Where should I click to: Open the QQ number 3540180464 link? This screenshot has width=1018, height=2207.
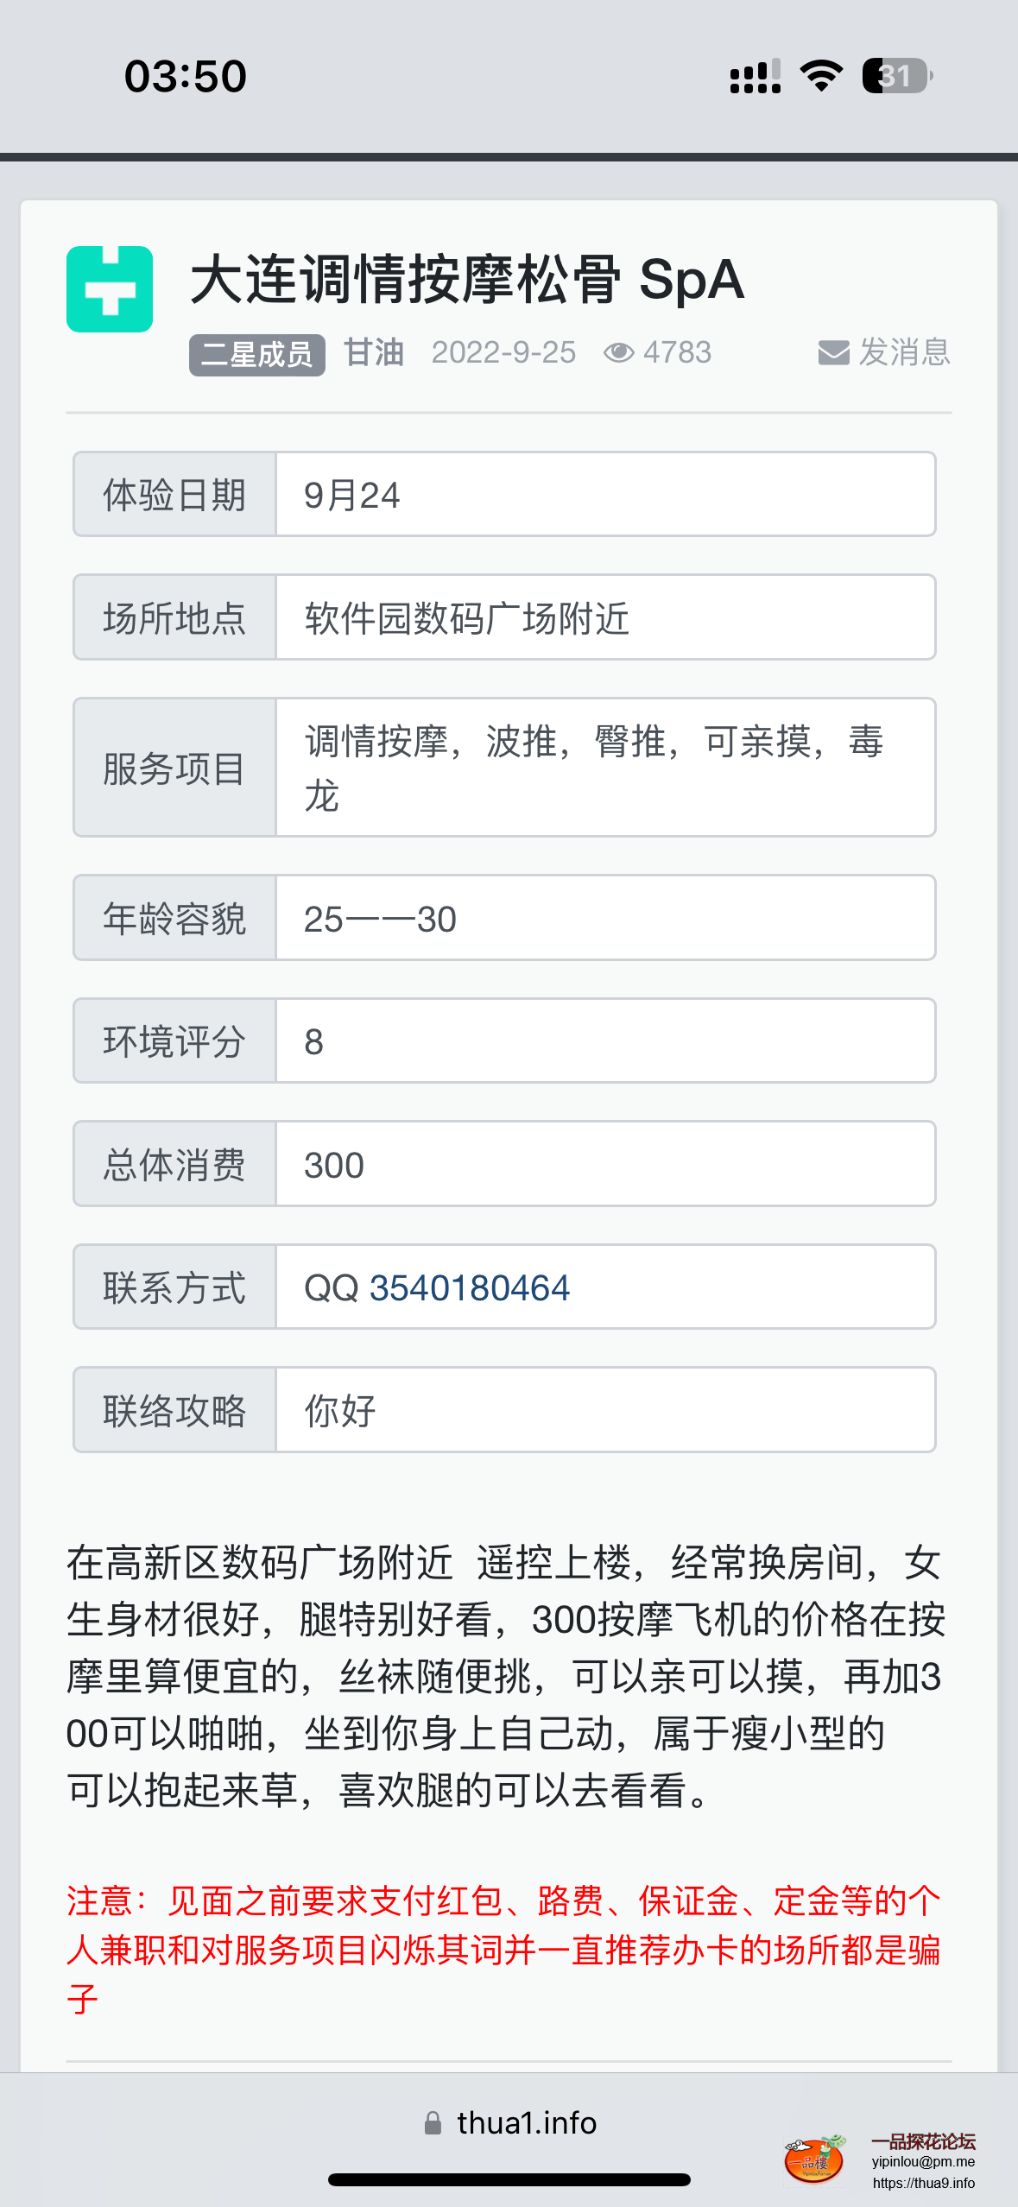(469, 1287)
